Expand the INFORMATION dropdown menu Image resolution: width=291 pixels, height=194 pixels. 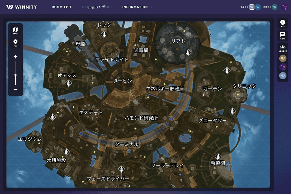click(137, 7)
